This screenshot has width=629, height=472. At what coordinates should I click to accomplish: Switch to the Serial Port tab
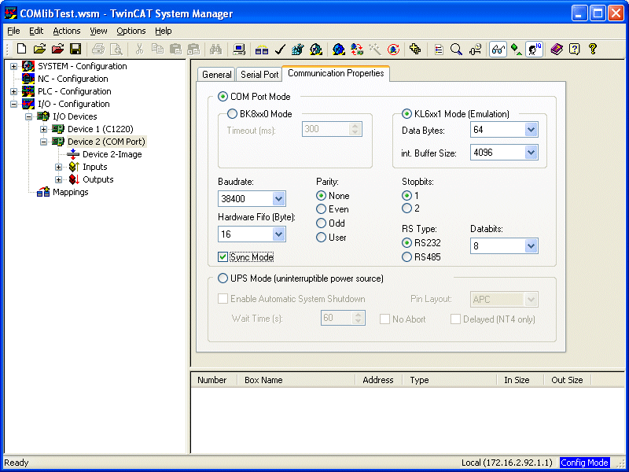pos(259,75)
